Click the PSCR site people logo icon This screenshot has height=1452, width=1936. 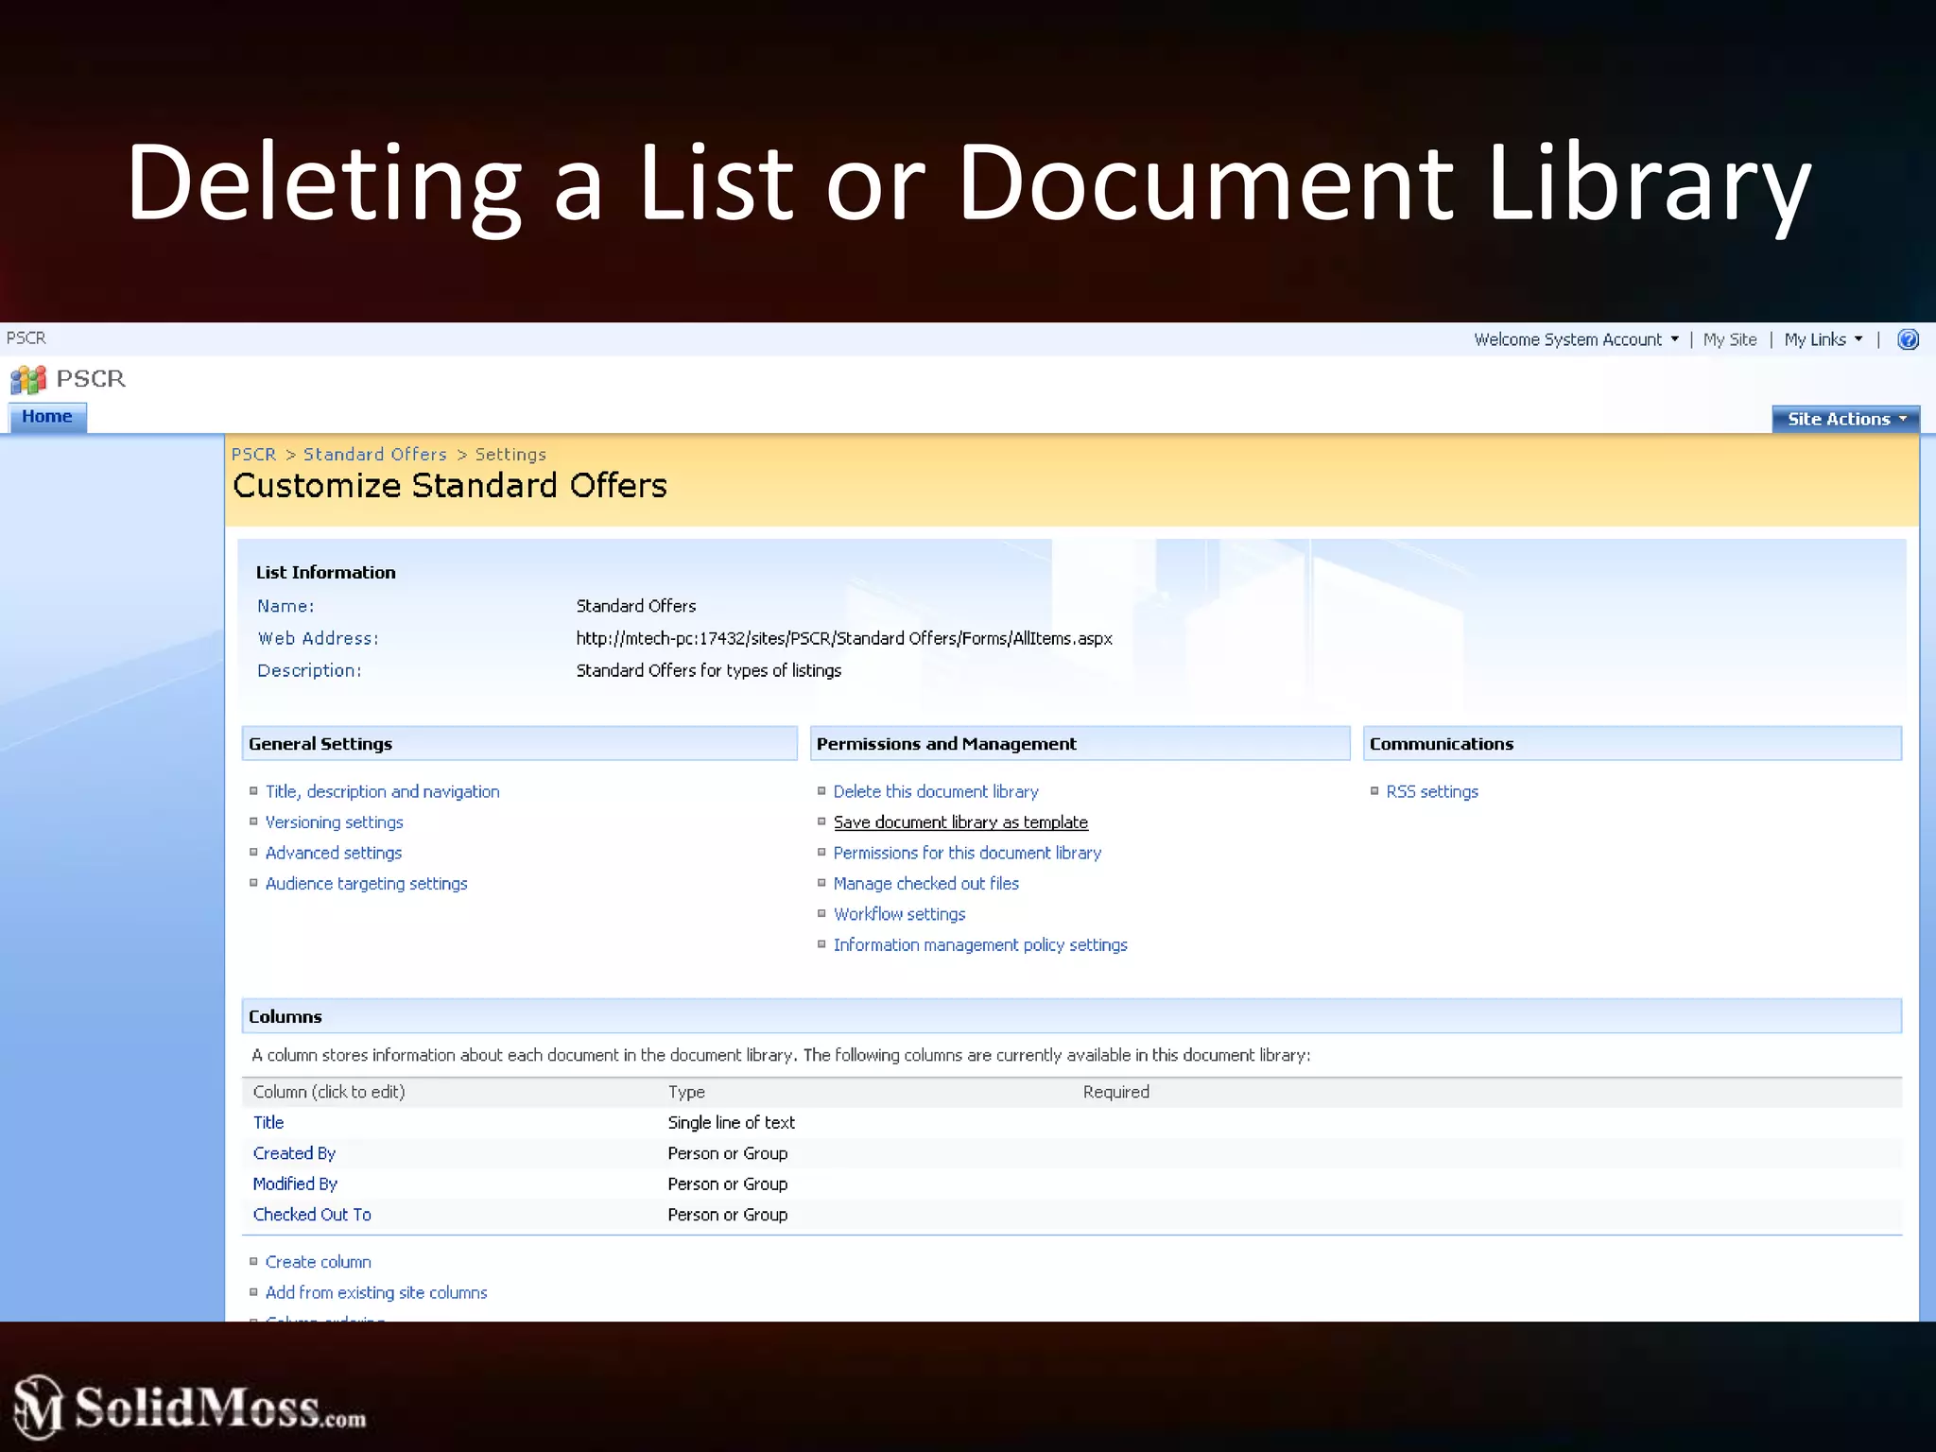pos(28,380)
